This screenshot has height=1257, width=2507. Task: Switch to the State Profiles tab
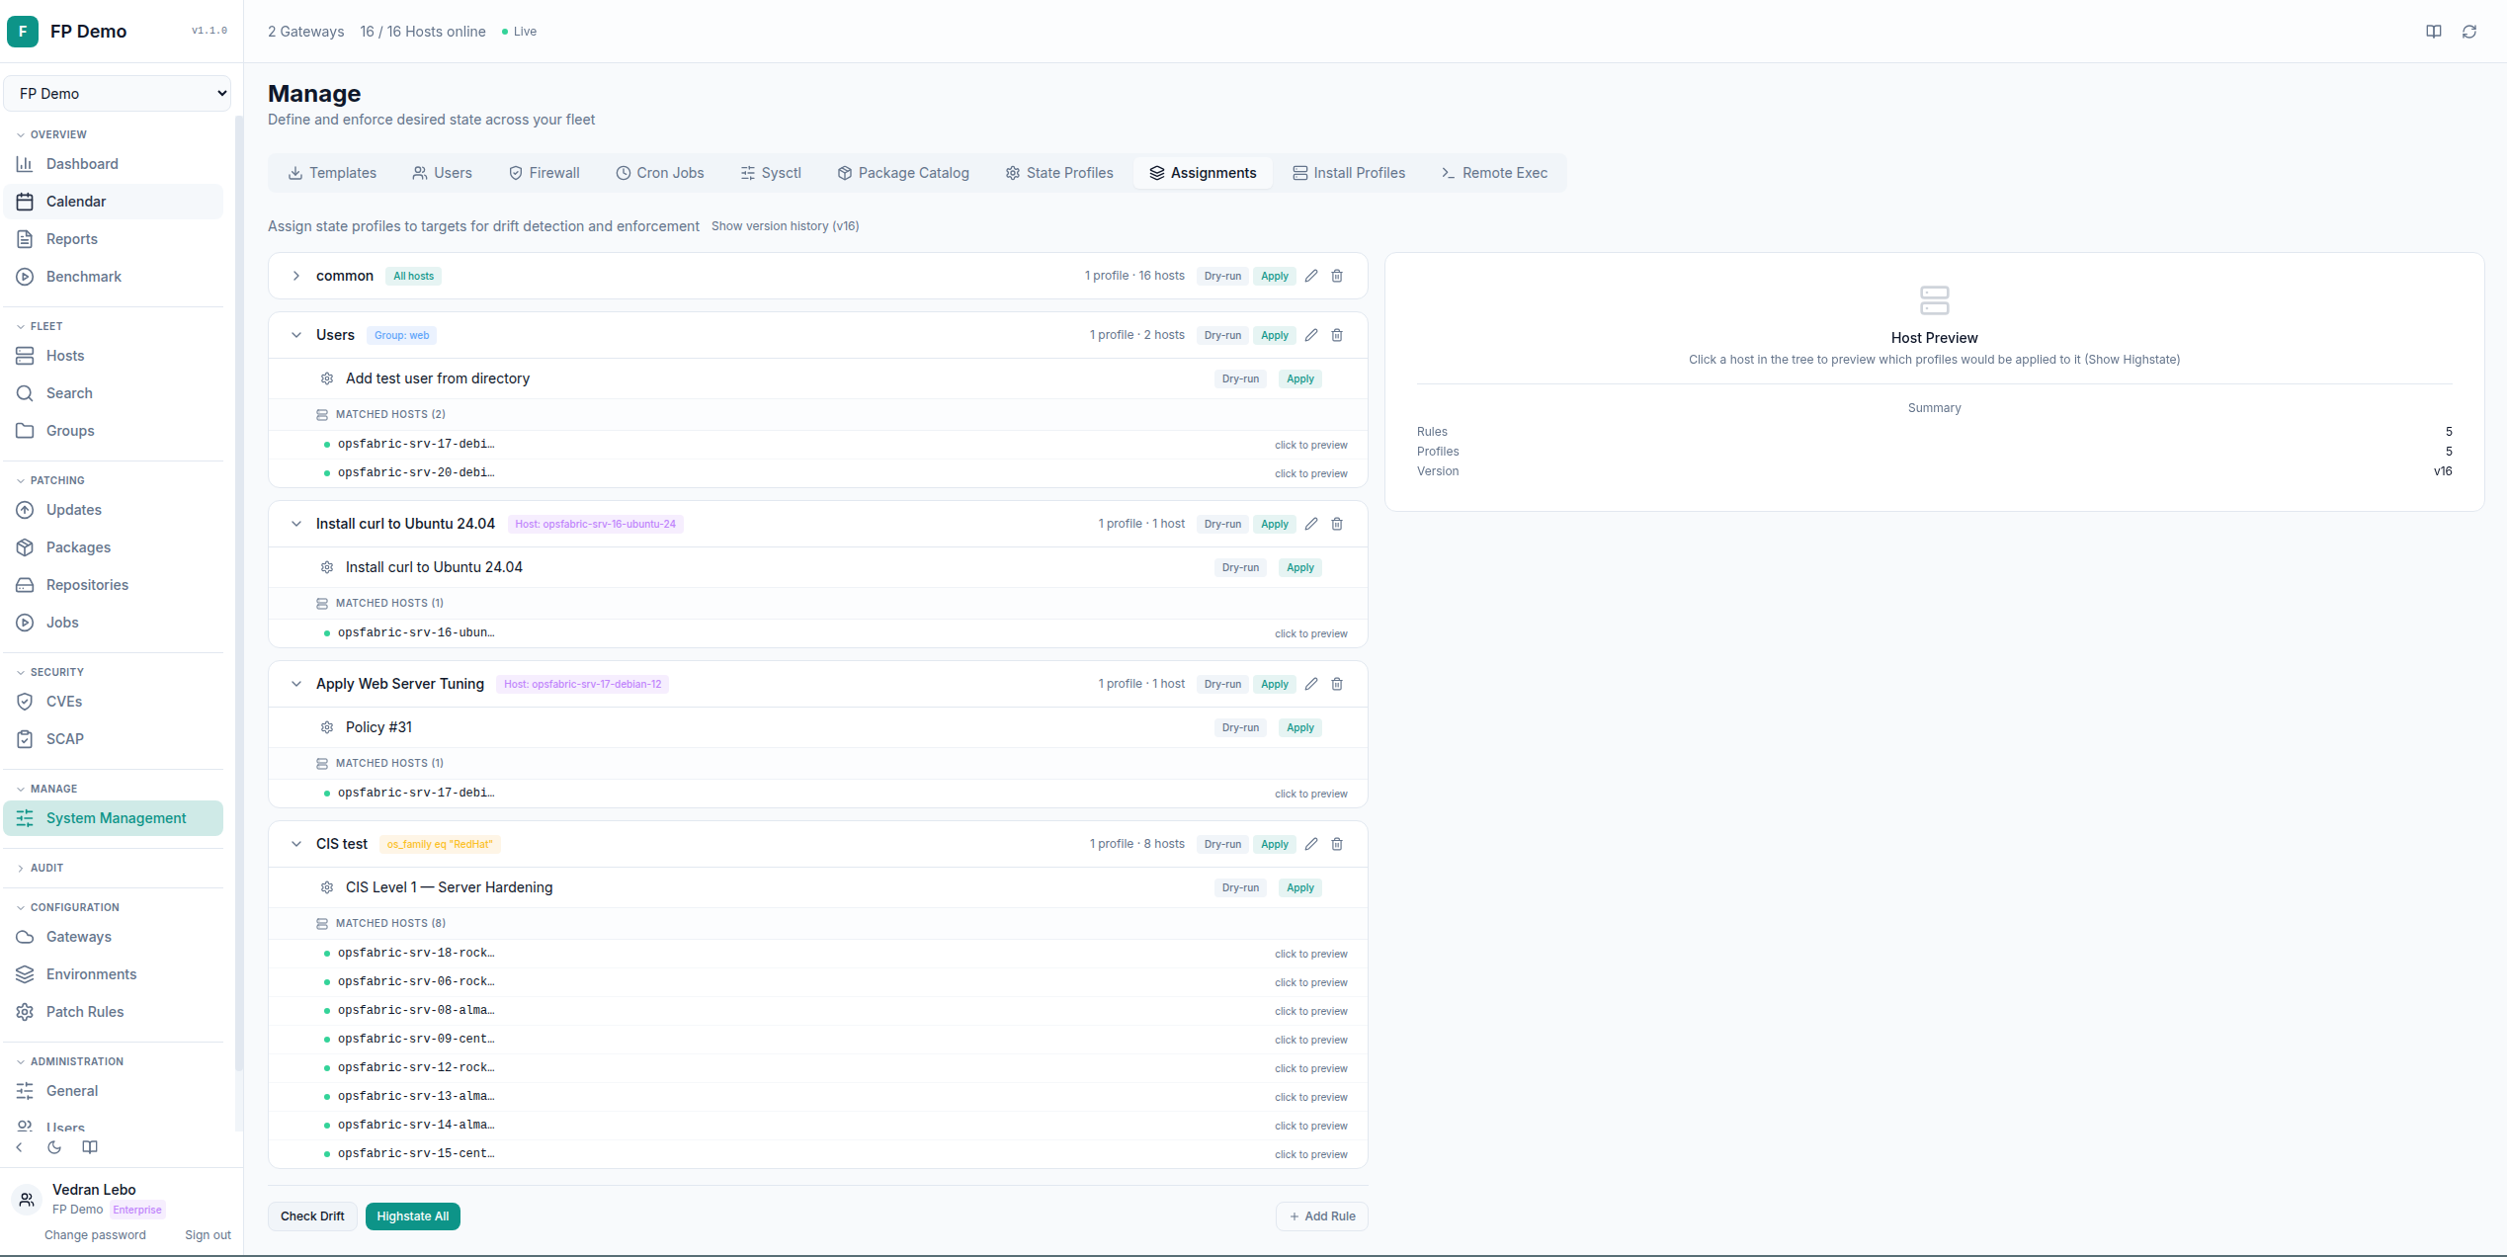tap(1058, 172)
